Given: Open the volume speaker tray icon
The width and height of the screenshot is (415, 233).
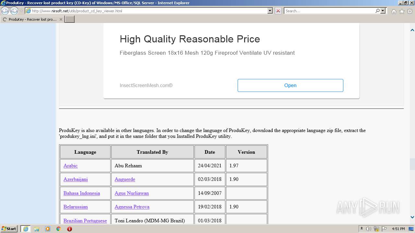Looking at the screenshot, I should (369, 229).
